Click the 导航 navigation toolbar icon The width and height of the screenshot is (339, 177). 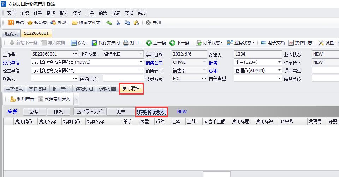tap(11, 23)
